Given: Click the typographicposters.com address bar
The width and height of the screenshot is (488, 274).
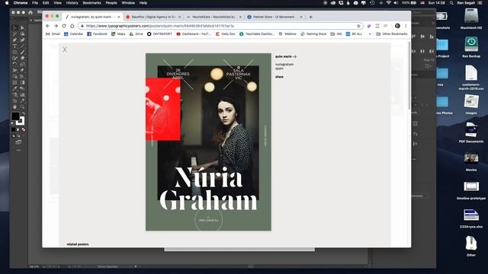Looking at the screenshot, I should point(220,26).
